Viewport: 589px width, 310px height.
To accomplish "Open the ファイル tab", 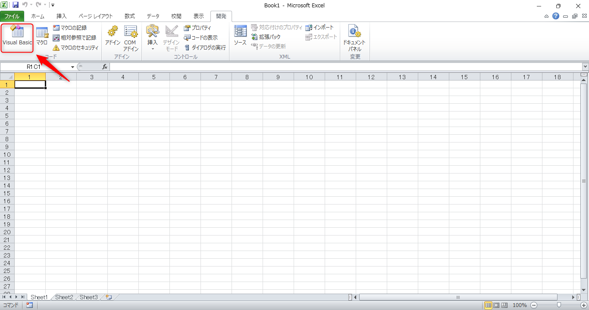I will [x=12, y=16].
